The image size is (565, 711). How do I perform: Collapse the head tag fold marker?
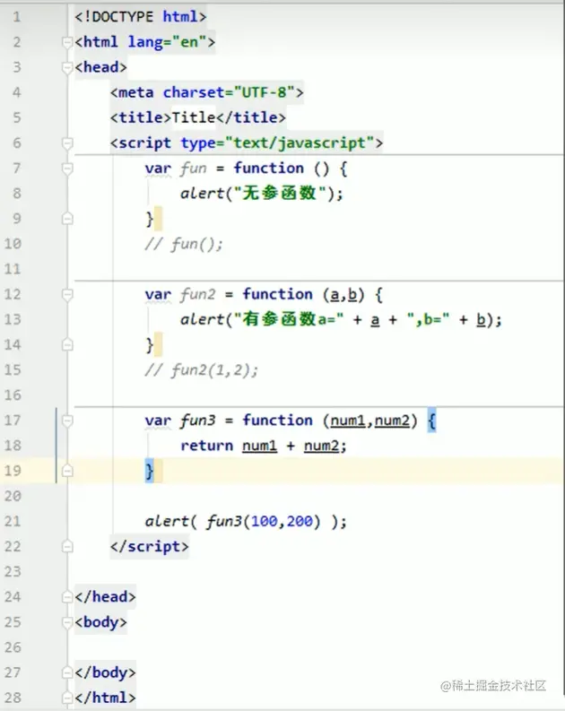pos(67,68)
